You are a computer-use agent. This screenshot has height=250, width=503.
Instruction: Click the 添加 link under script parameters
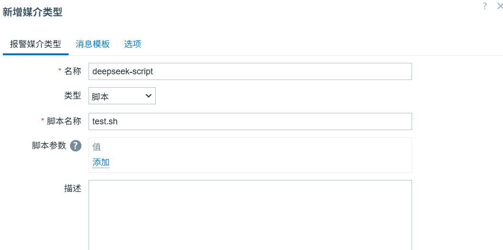pos(101,162)
